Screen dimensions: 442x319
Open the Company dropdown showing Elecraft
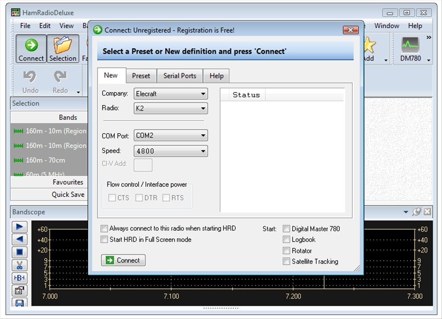pos(170,94)
